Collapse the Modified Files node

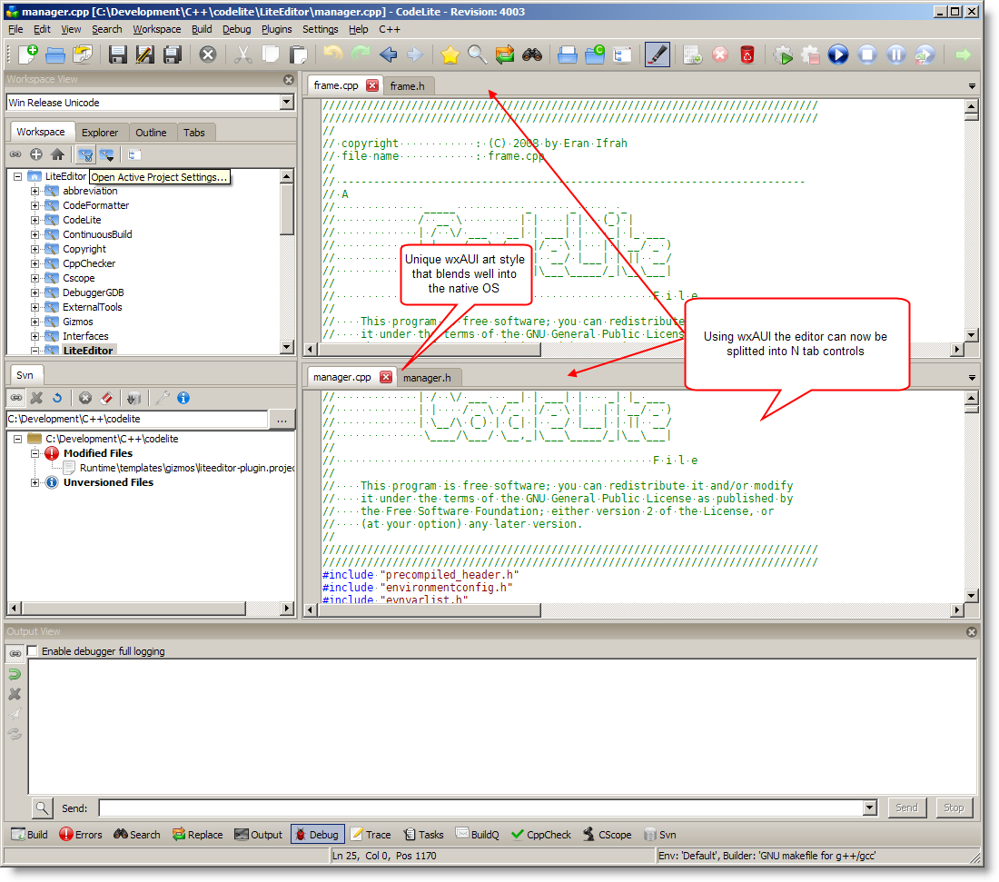pos(35,454)
